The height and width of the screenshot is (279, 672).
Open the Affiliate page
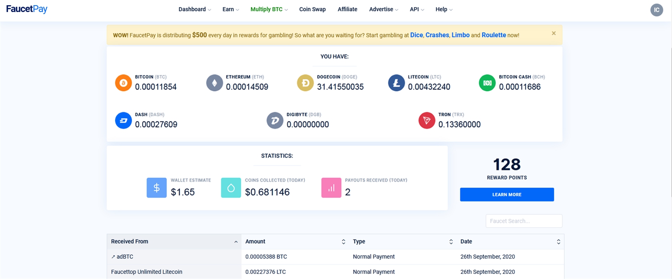pyautogui.click(x=347, y=9)
